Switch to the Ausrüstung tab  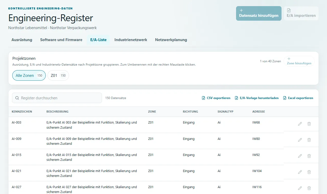pyautogui.click(x=22, y=40)
